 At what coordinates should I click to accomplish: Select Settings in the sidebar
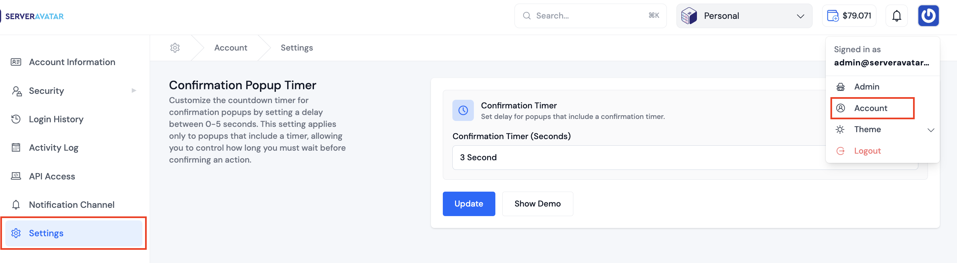pos(46,233)
